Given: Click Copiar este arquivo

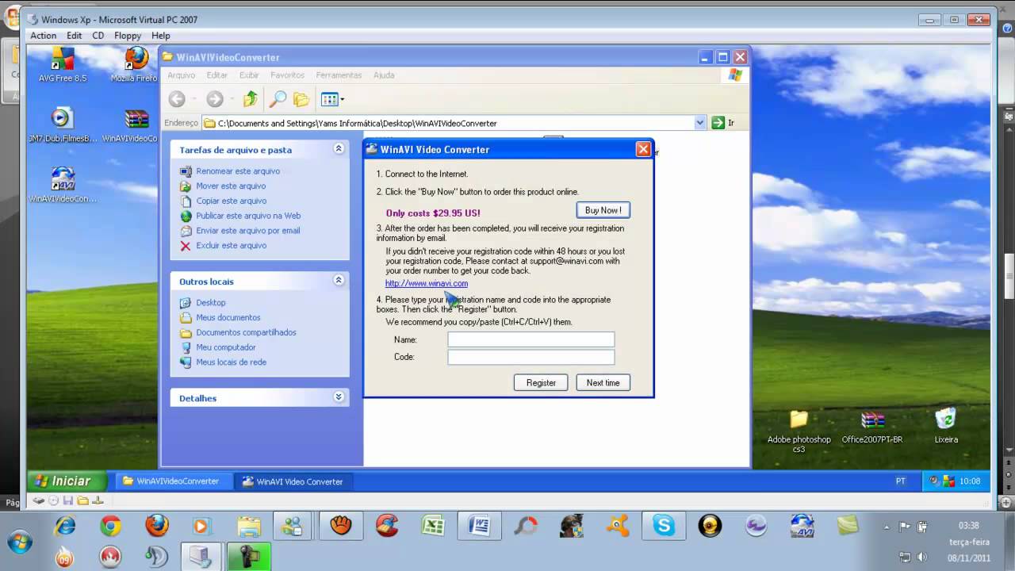Looking at the screenshot, I should 232,201.
